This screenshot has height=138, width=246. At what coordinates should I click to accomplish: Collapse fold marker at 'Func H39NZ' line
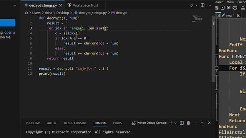coord(217,56)
